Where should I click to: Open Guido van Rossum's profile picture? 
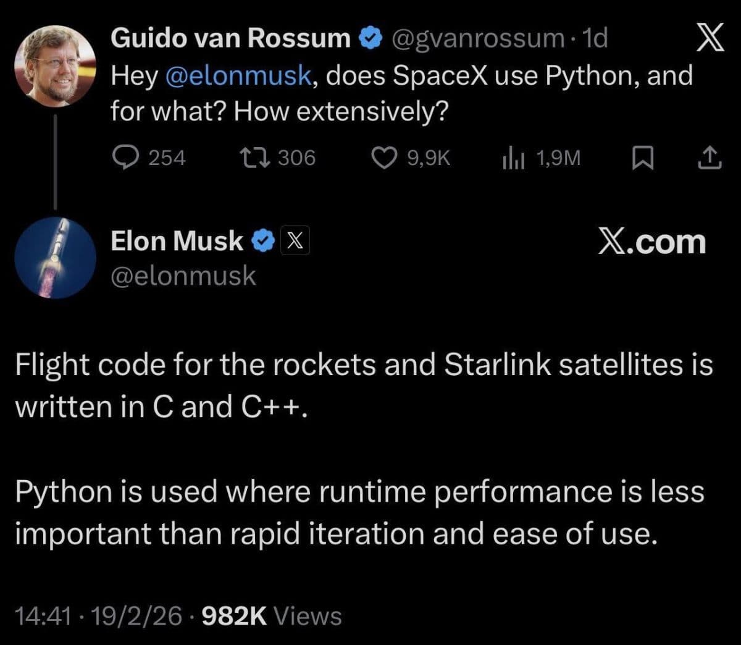point(56,67)
